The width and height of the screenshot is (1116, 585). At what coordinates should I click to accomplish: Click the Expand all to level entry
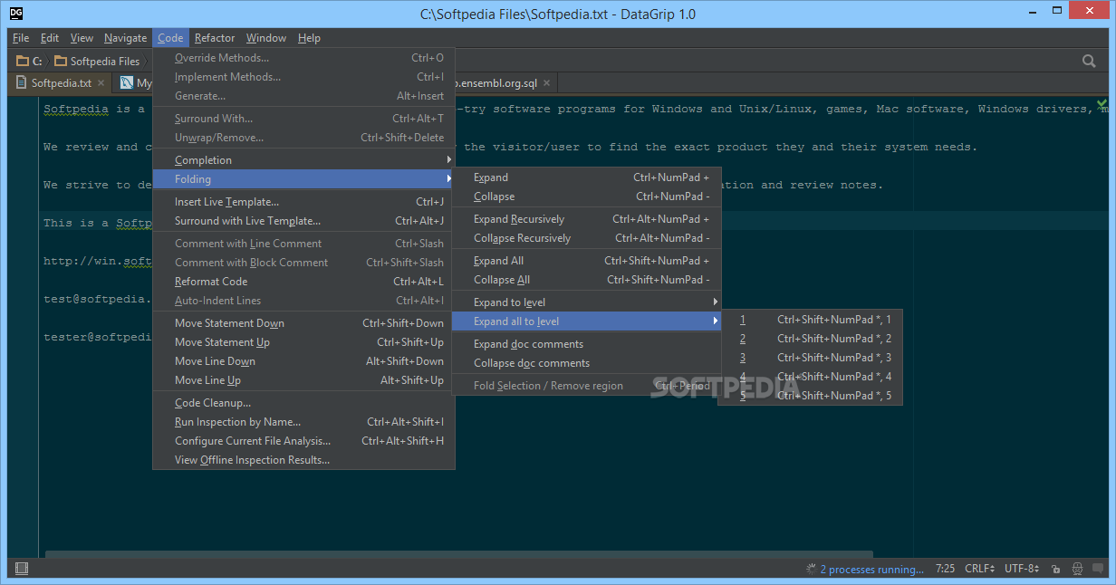click(586, 321)
